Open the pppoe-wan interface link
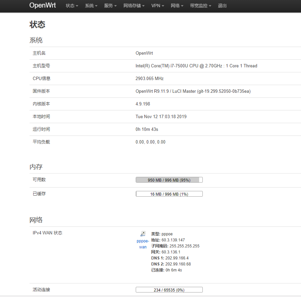 [x=143, y=244]
